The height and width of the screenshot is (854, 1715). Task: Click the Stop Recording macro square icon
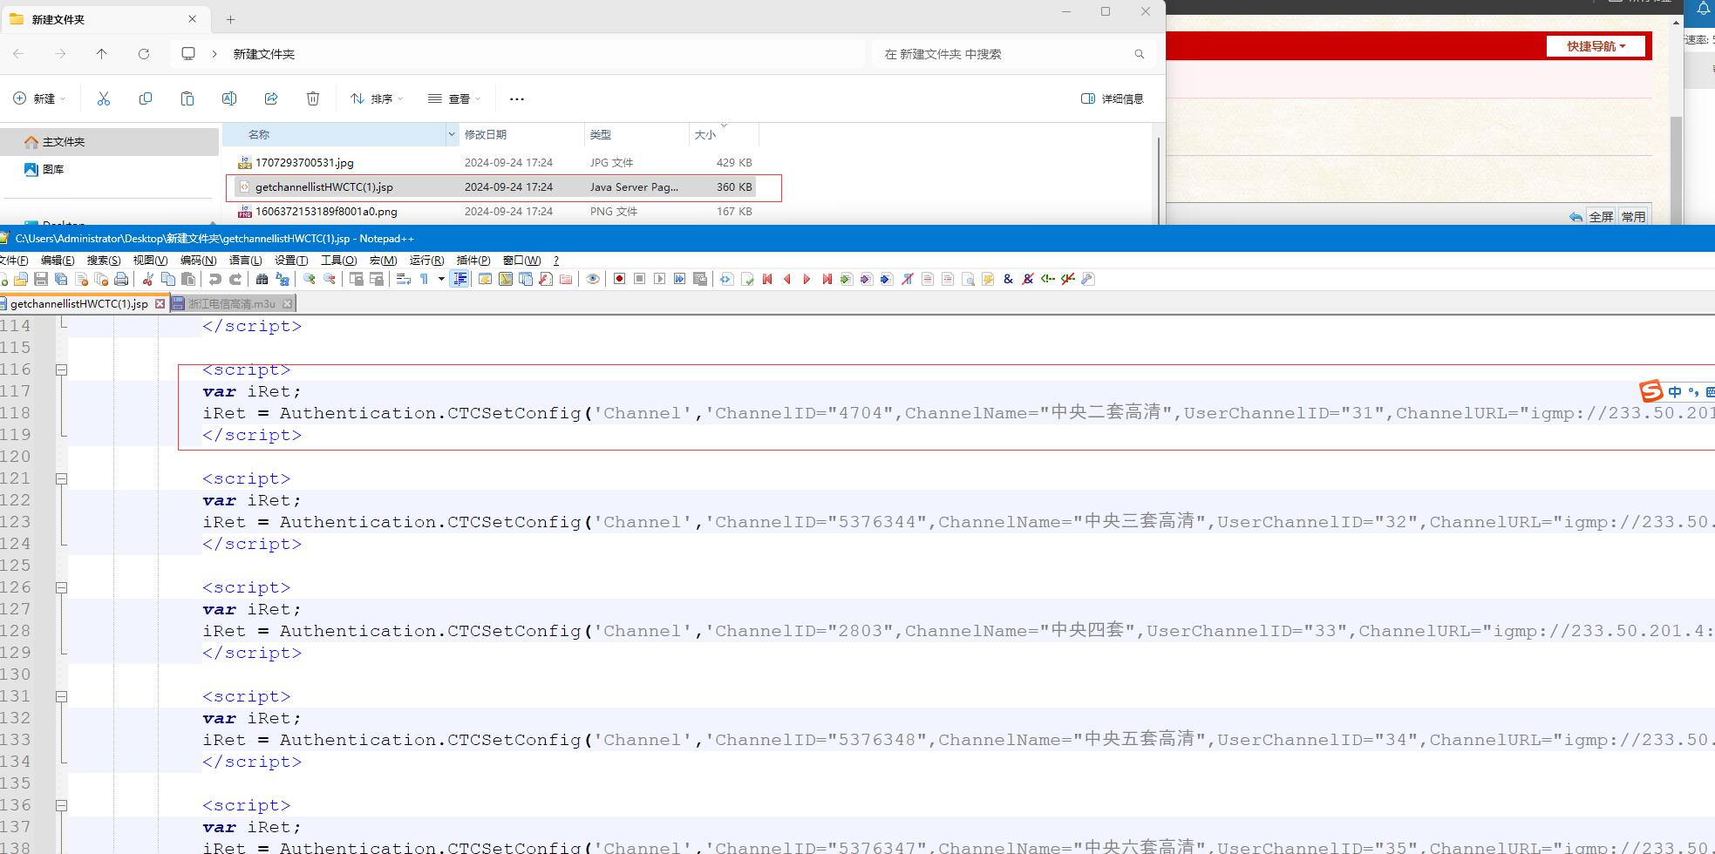pyautogui.click(x=639, y=279)
